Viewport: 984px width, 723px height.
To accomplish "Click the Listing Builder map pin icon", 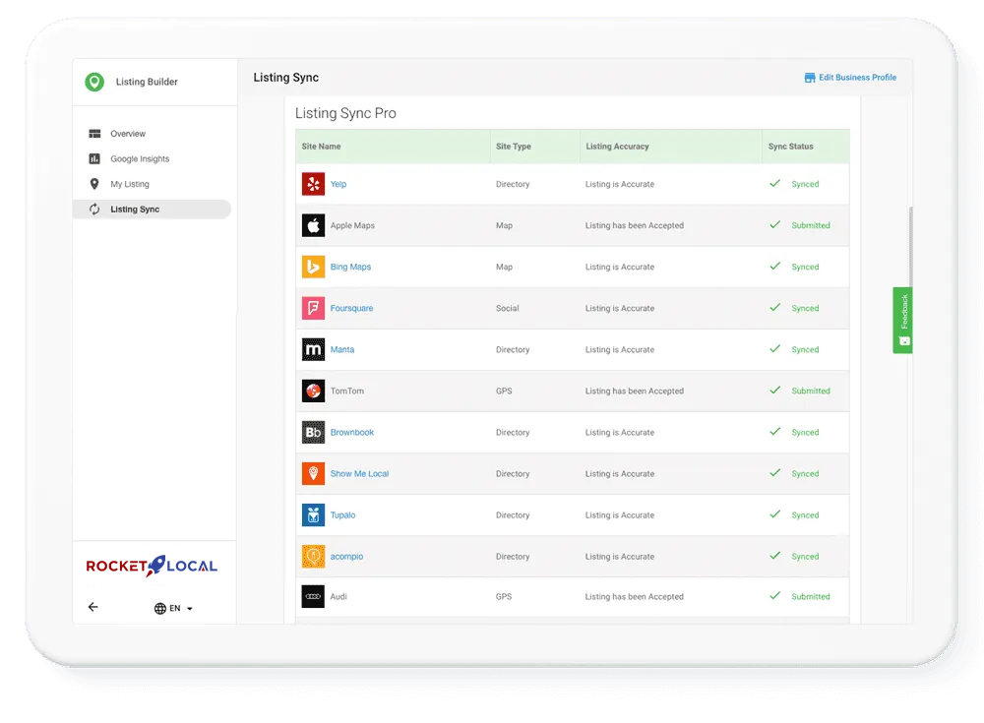I will [x=94, y=83].
